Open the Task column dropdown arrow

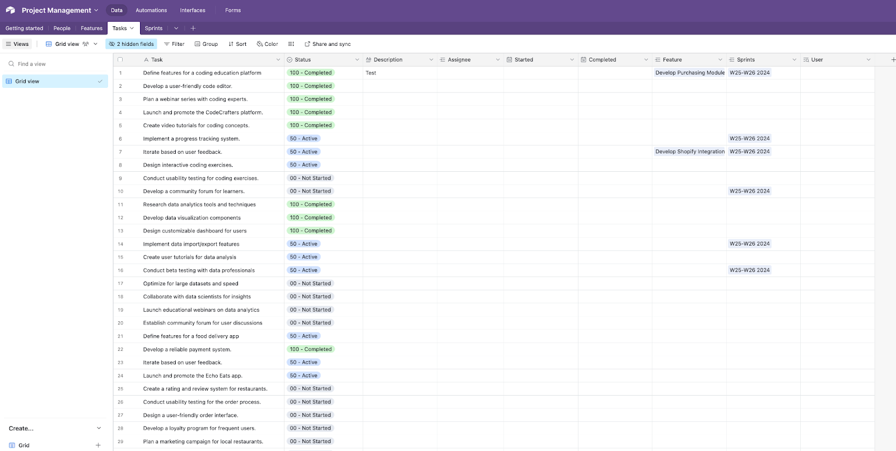(x=278, y=60)
